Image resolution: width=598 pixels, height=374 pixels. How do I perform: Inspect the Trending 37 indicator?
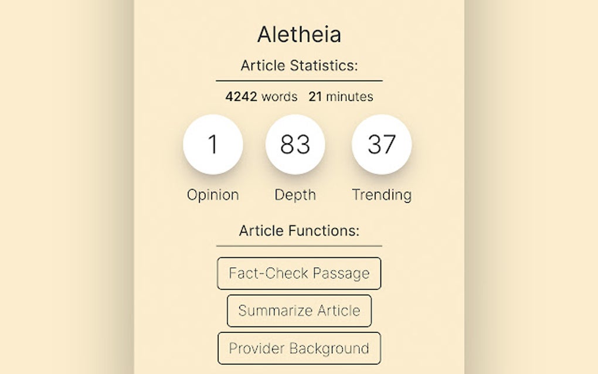tap(381, 144)
